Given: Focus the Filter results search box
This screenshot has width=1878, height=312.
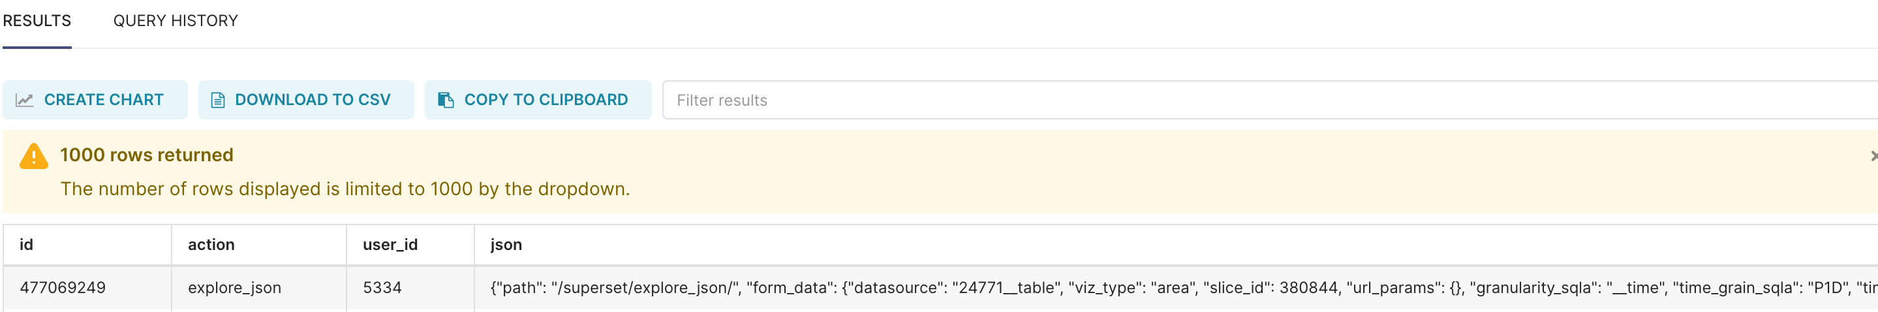Looking at the screenshot, I should coord(1269,100).
